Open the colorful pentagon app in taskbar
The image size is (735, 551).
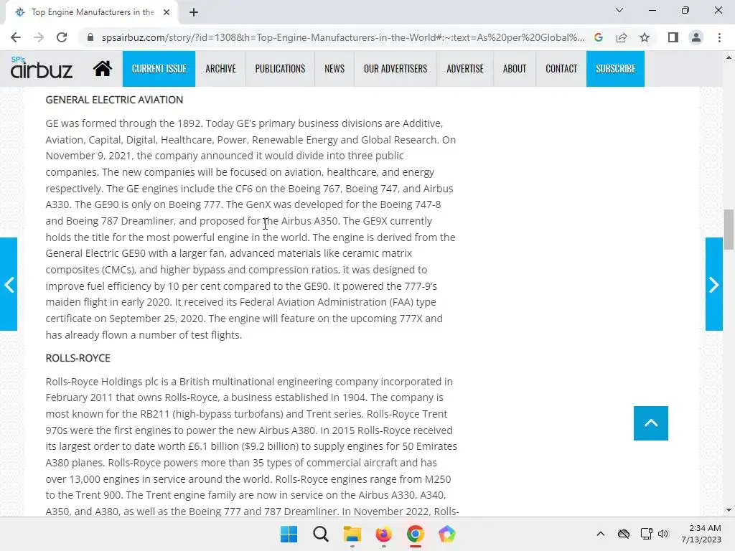tap(446, 534)
